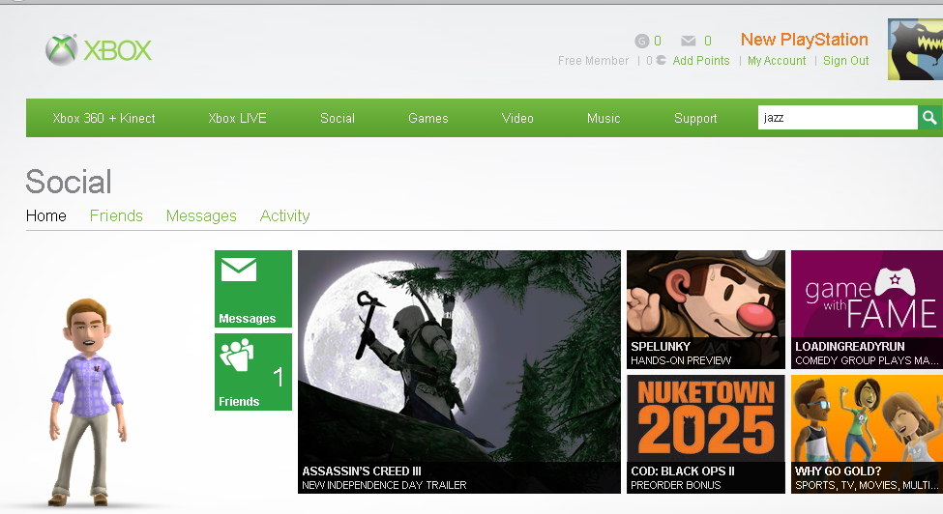Click the Social page heading
This screenshot has height=514, width=943.
tap(69, 182)
